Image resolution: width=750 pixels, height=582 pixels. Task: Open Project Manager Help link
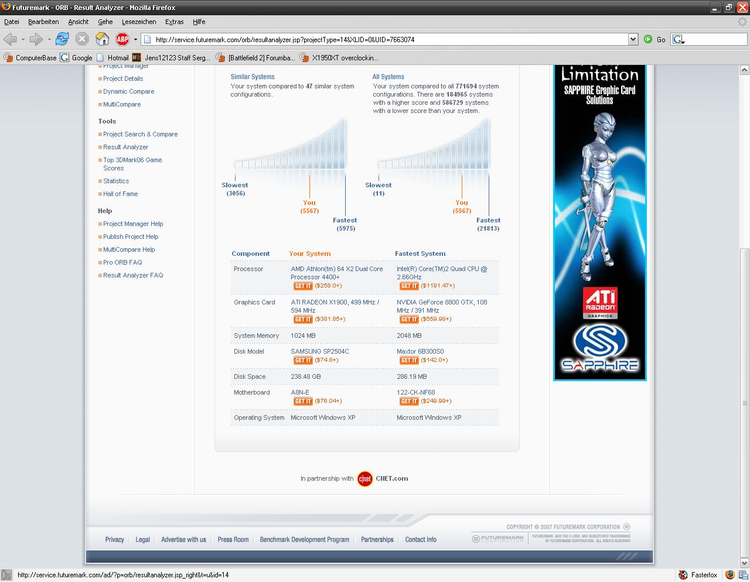click(x=133, y=224)
